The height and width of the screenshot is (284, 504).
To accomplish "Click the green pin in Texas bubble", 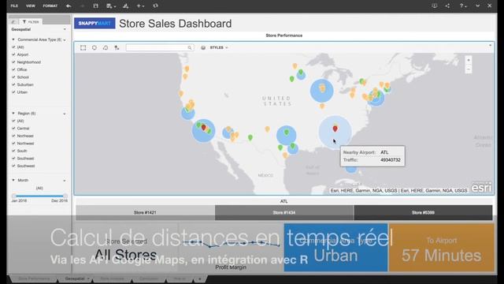I will (287, 132).
